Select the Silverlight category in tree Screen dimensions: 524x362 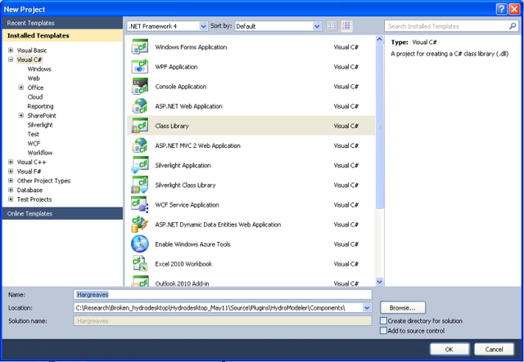40,125
